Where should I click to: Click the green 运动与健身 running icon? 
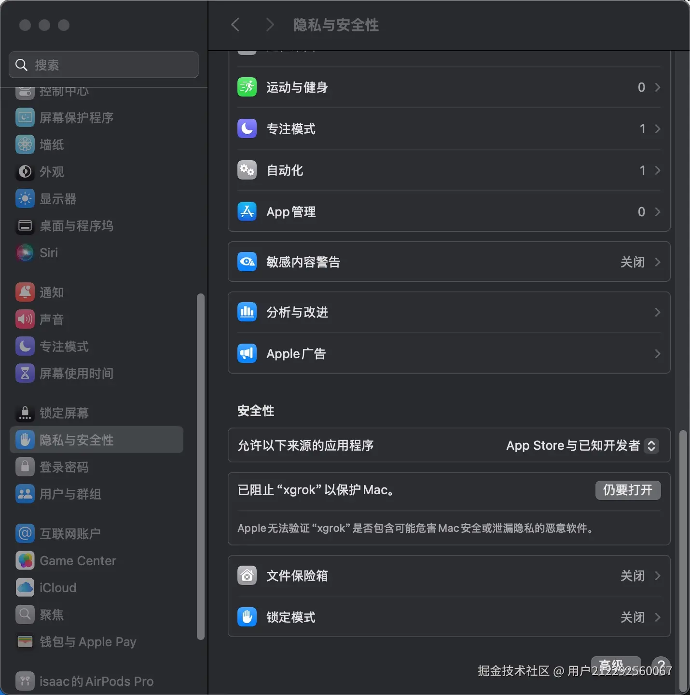point(247,87)
